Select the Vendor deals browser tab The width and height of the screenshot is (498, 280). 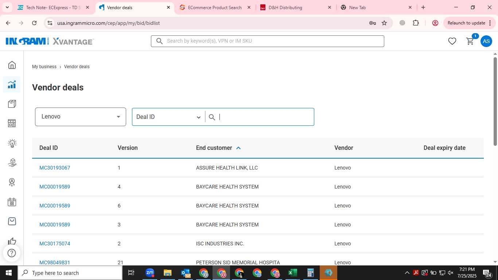pyautogui.click(x=135, y=7)
